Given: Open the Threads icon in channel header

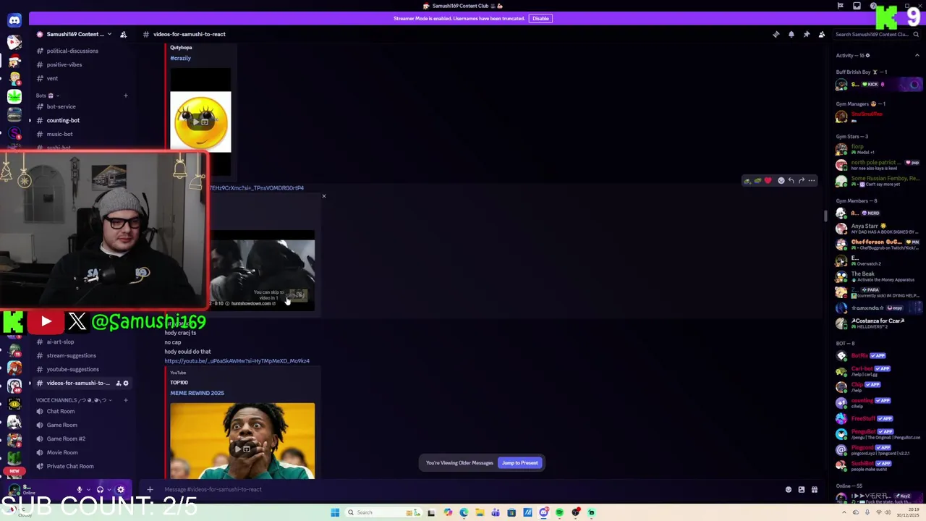Looking at the screenshot, I should [x=776, y=34].
